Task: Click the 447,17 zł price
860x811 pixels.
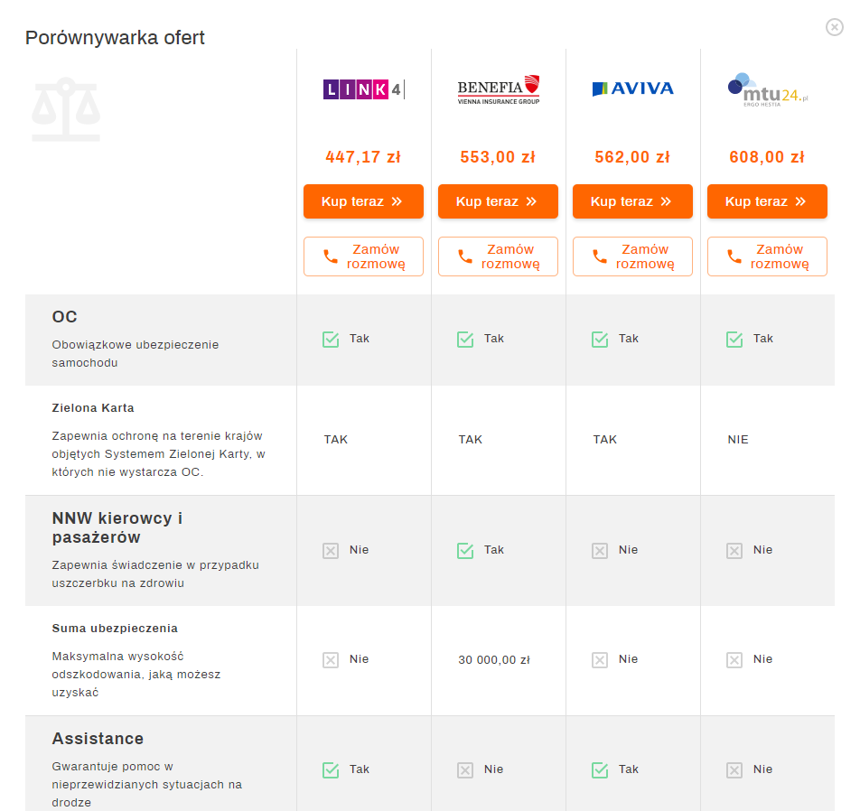Action: pyautogui.click(x=363, y=157)
